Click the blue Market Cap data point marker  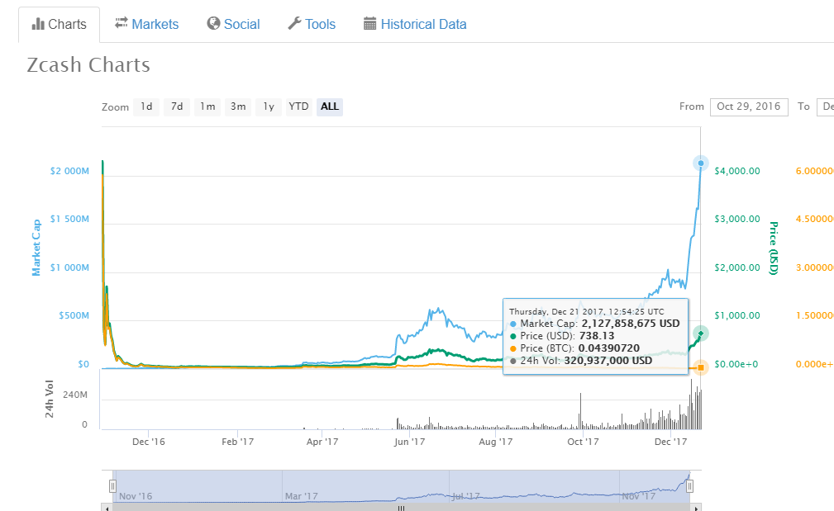[x=701, y=163]
